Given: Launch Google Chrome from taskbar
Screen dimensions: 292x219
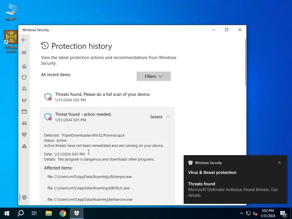Looking at the screenshot, I should coord(62,213).
